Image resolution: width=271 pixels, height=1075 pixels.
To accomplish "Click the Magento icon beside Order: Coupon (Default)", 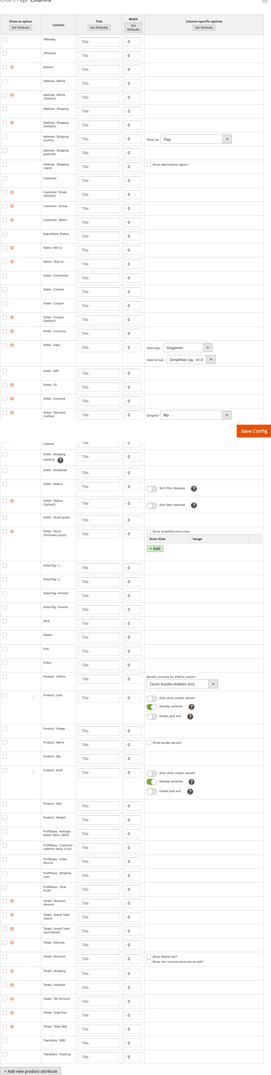I will (x=12, y=317).
